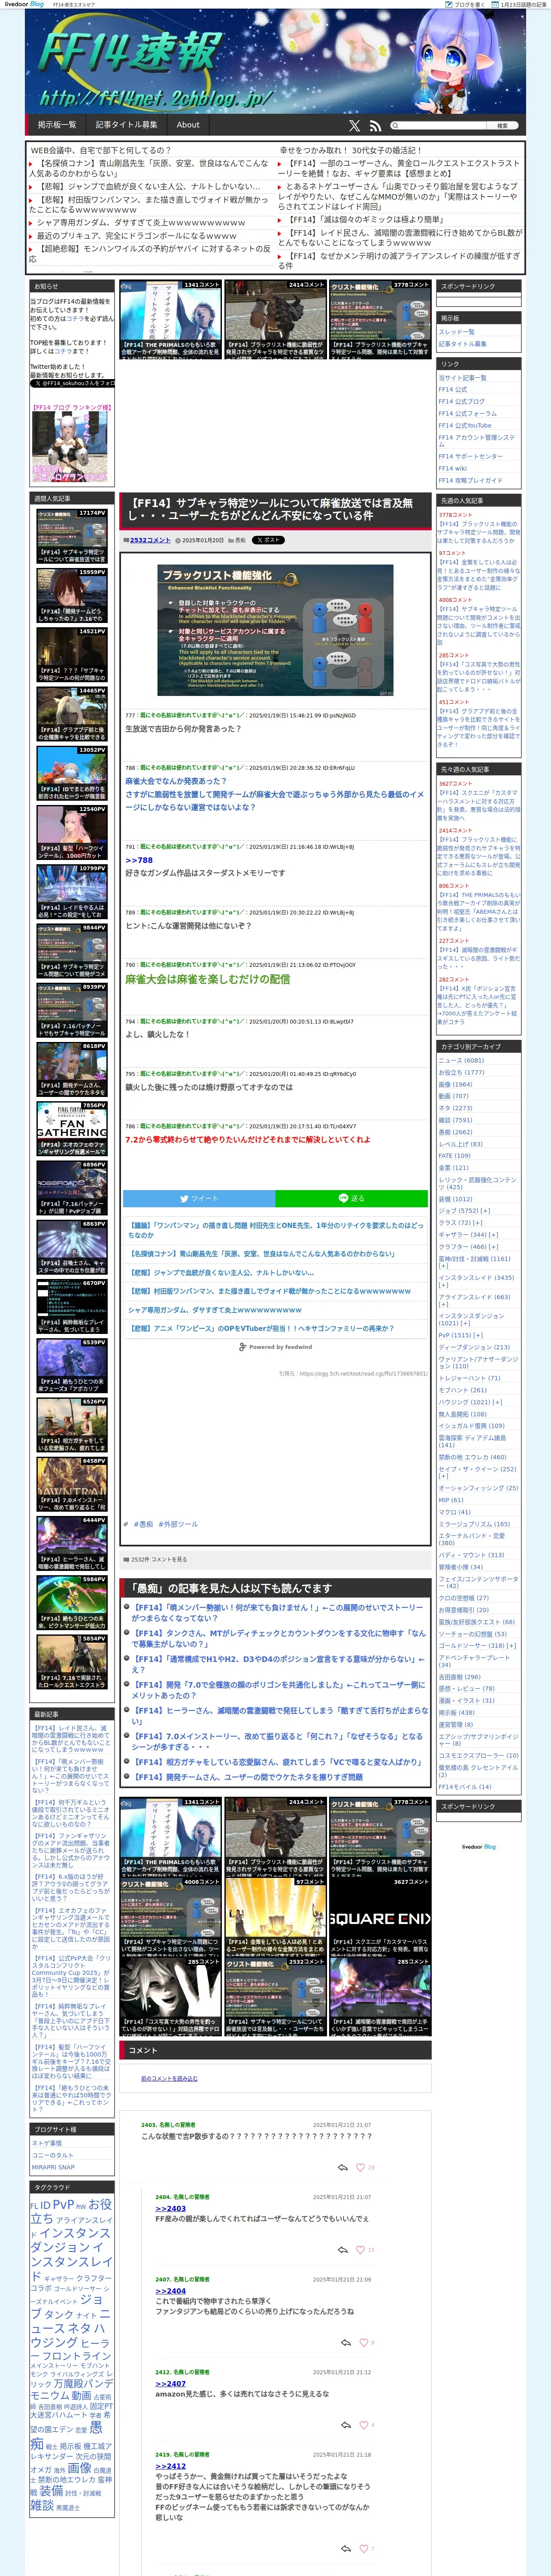Click the reply arrow icon on comment 2412
The image size is (551, 2576).
(x=346, y=2425)
